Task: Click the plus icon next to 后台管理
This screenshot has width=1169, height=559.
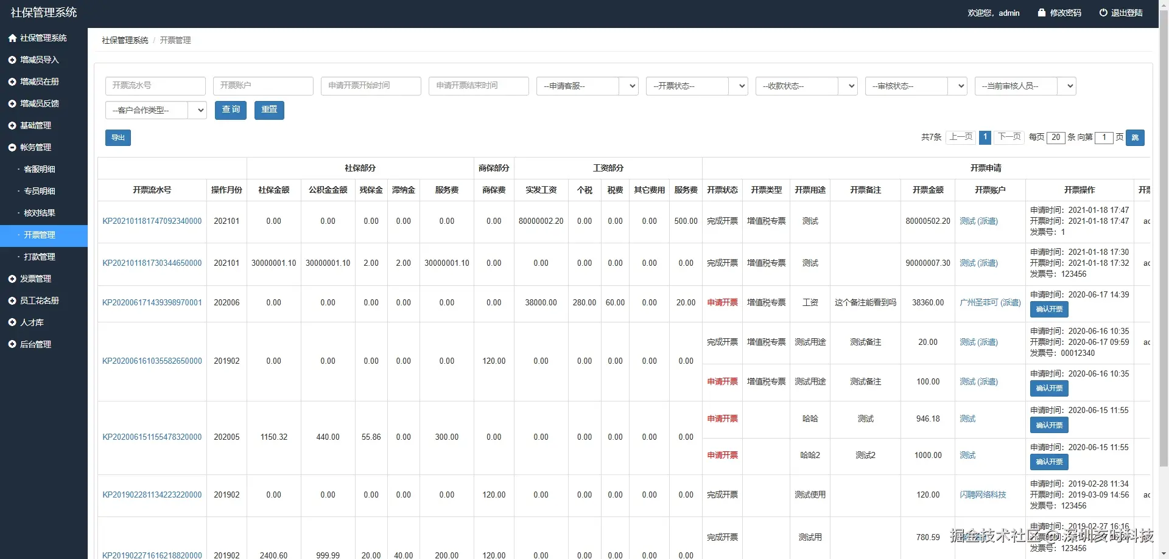Action: point(12,345)
